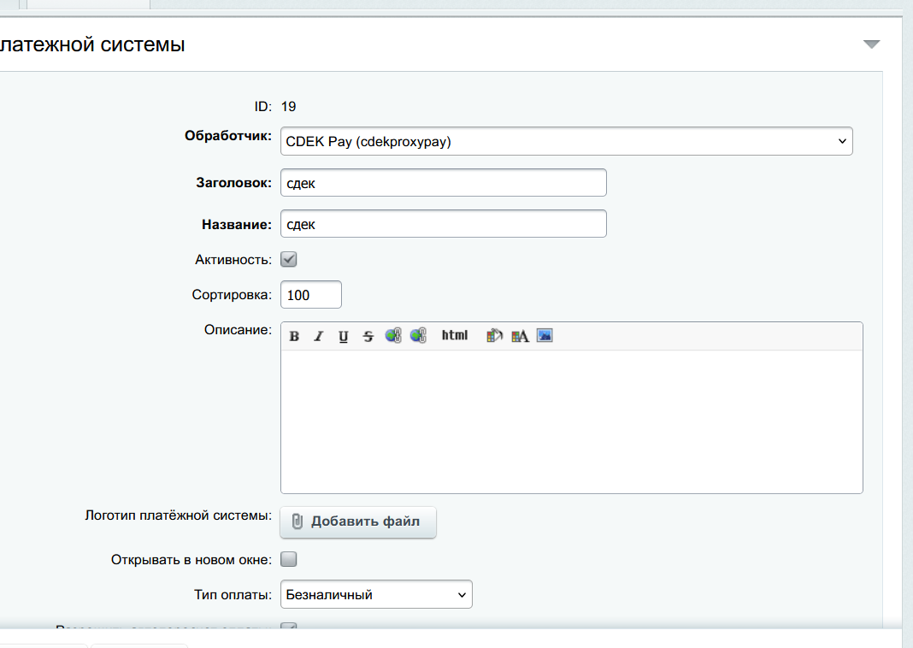Screen dimensions: 913x648
Task: Click the Добавить файл button
Action: [358, 521]
